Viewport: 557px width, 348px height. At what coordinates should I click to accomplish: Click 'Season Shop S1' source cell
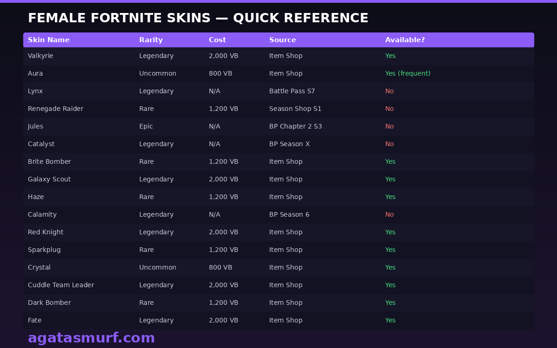(x=295, y=109)
